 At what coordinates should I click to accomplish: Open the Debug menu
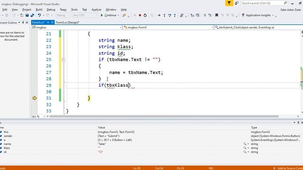point(51,9)
